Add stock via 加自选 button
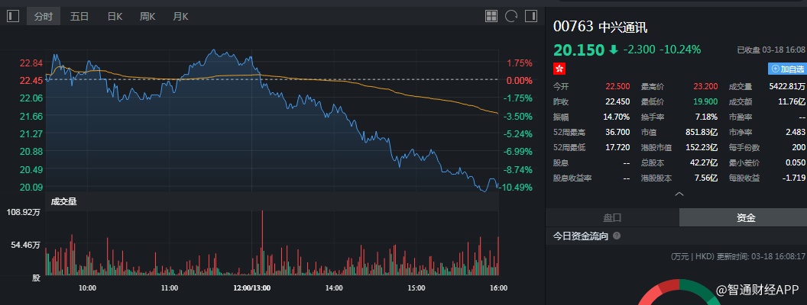807x305 pixels. click(x=786, y=69)
